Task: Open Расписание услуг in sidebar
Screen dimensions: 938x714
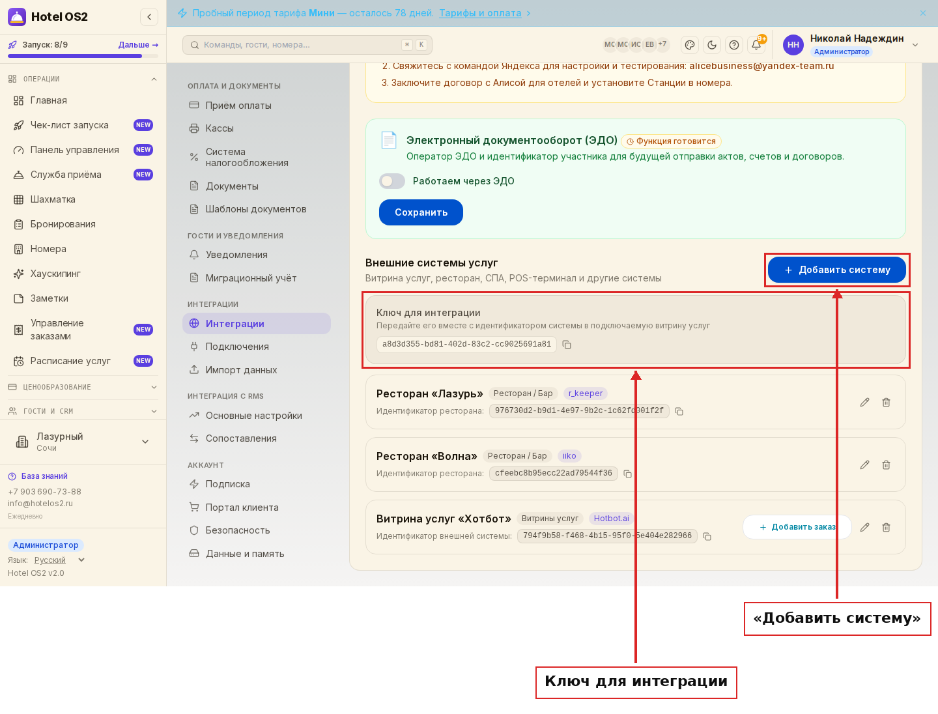Action: pos(83,361)
